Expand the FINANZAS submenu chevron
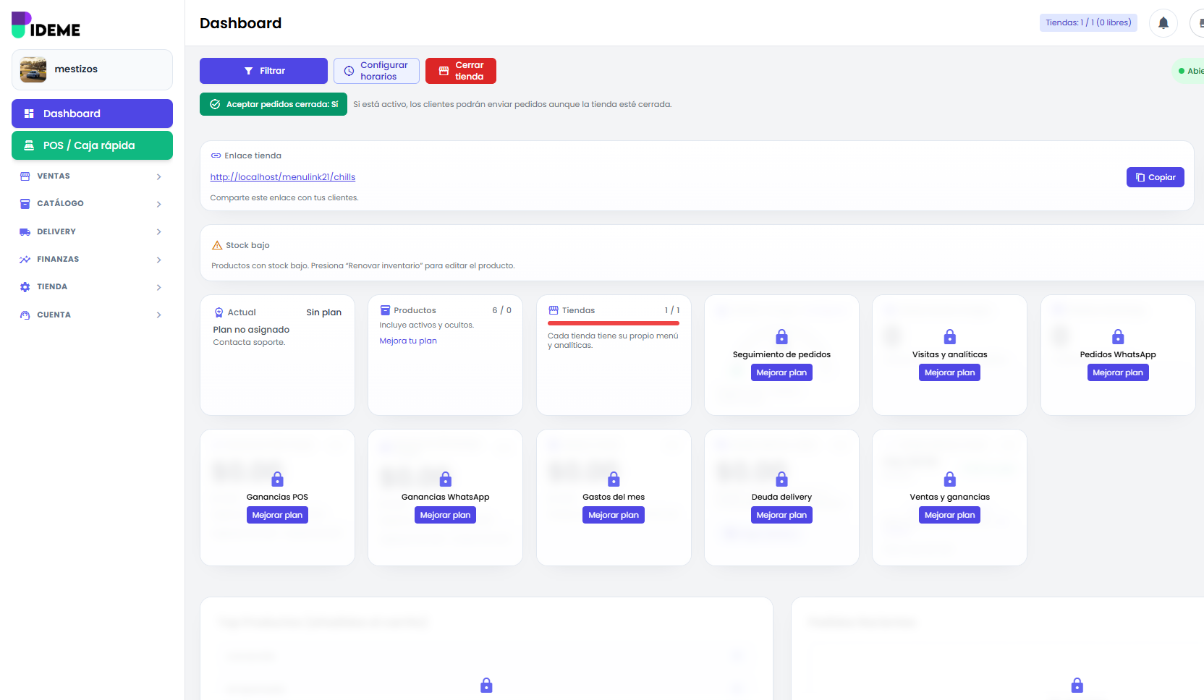This screenshot has width=1204, height=700. point(158,260)
